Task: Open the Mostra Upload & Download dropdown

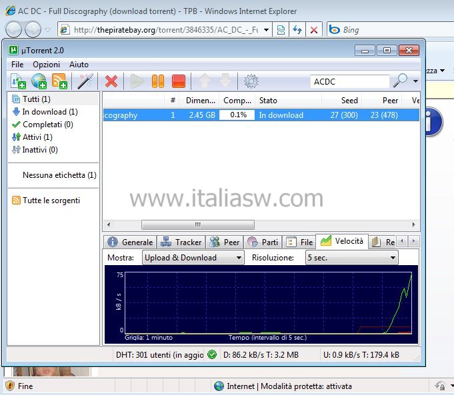Action: pos(193,258)
